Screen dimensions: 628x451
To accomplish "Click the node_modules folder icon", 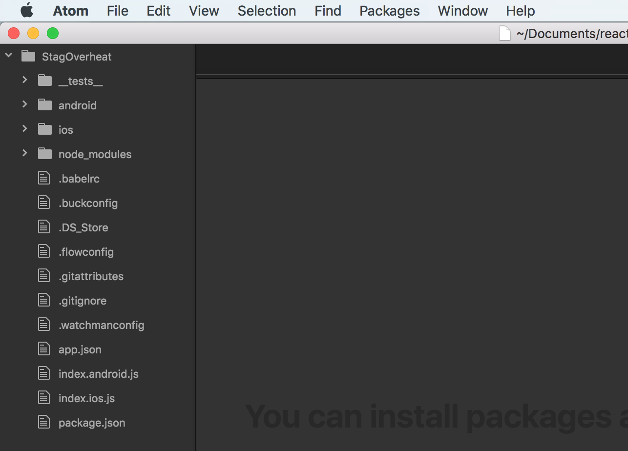I will pos(45,154).
